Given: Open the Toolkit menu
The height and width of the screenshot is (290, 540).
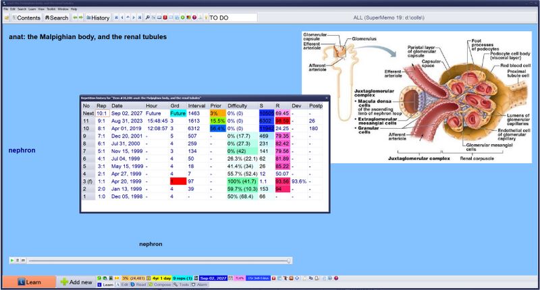Looking at the screenshot, I should [51, 9].
